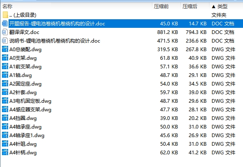Click DOC 文档 type of 翻译译文.doc
The height and width of the screenshot is (167, 243).
pyautogui.click(x=223, y=32)
